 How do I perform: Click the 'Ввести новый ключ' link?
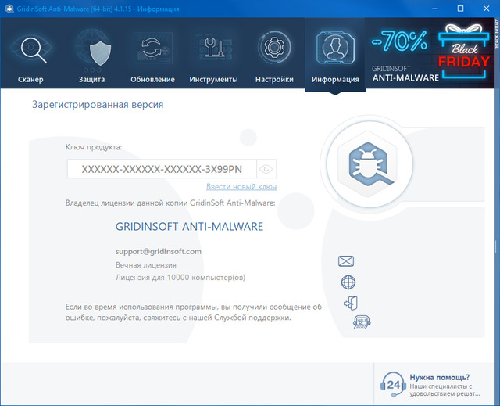241,186
